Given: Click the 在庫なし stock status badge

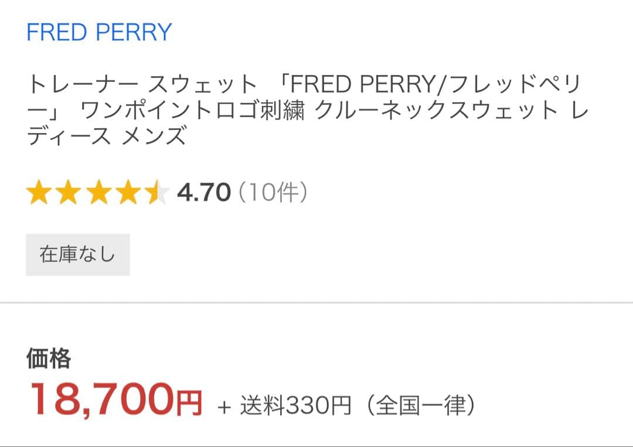Looking at the screenshot, I should pos(77,254).
